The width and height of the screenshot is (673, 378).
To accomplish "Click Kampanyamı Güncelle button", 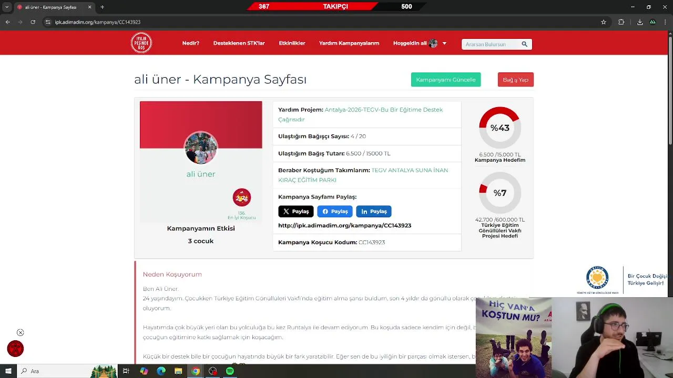I will point(446,80).
